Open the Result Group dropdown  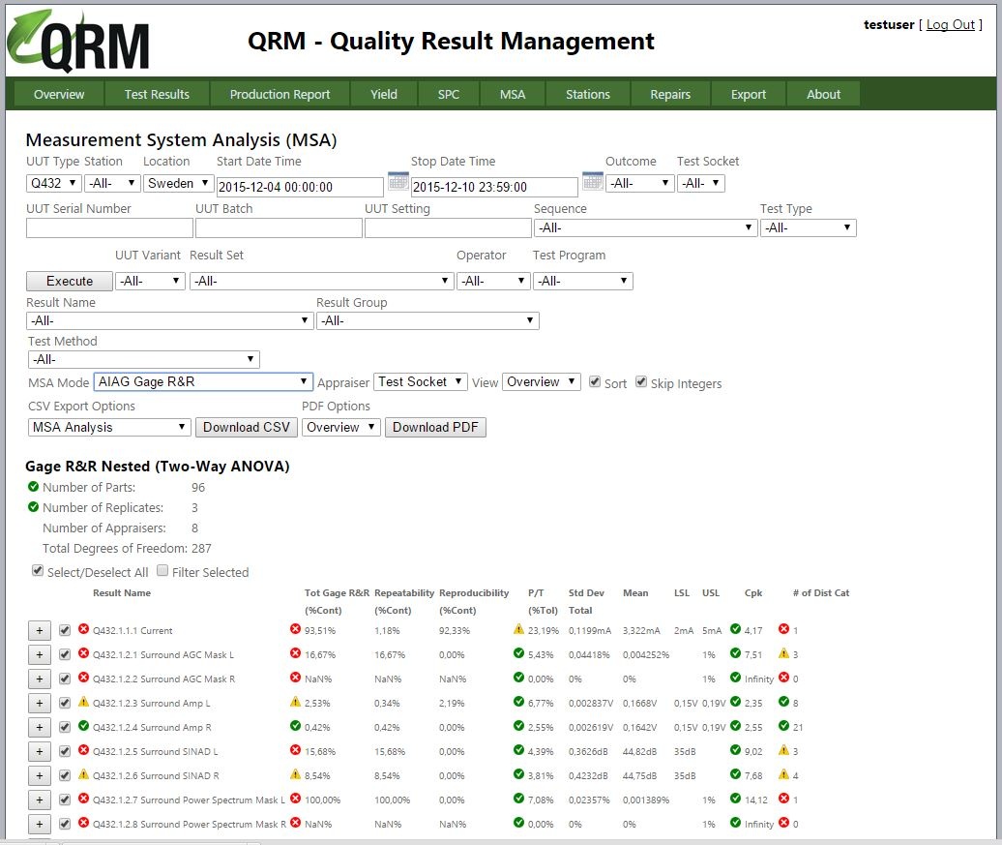[x=427, y=320]
